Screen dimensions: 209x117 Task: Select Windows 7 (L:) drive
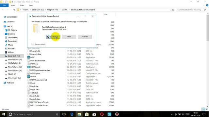13,78
